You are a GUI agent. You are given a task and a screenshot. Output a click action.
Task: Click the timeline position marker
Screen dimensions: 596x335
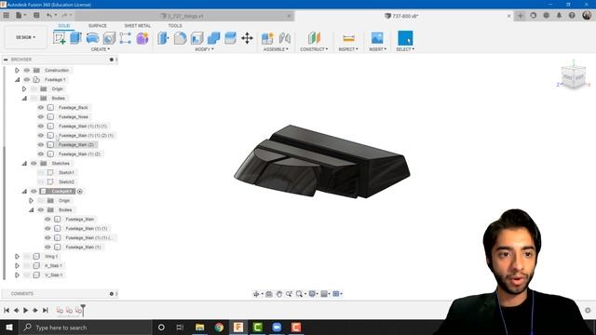pyautogui.click(x=83, y=309)
